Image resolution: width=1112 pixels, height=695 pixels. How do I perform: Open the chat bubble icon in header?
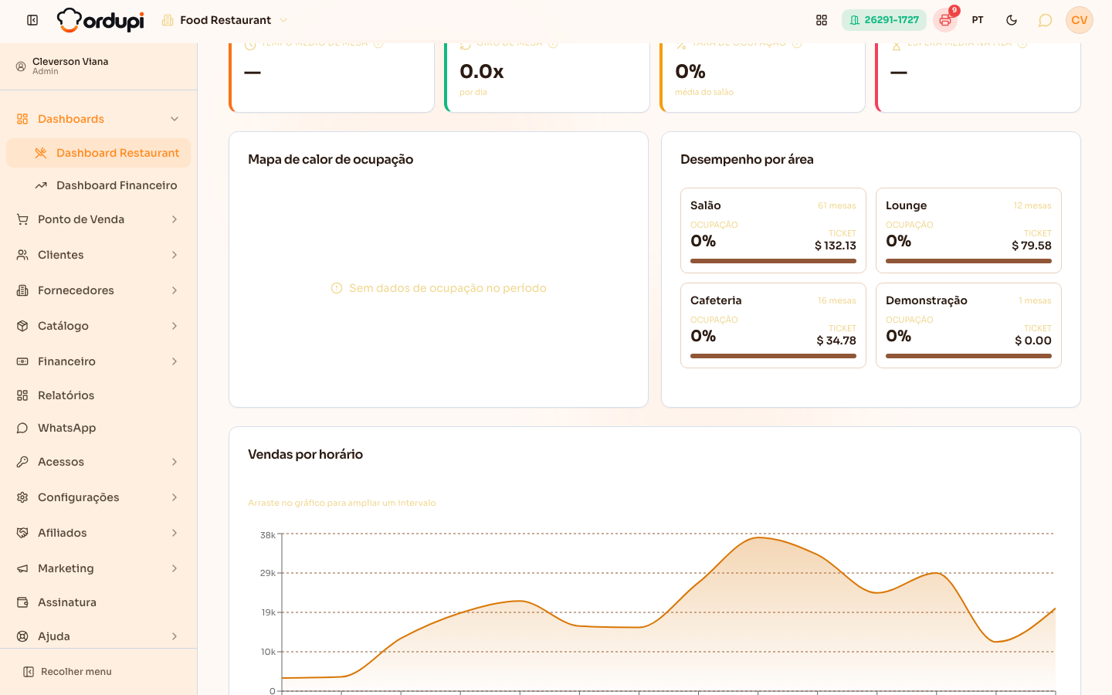[x=1045, y=20]
